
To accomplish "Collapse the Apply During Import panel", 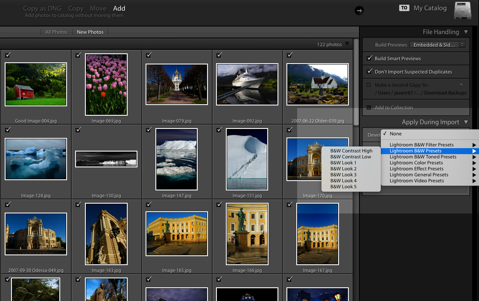I will tap(466, 122).
